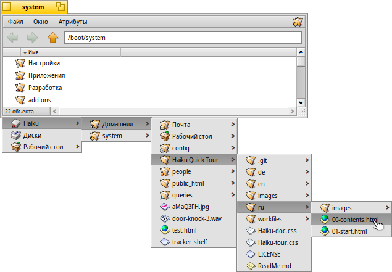Open the LICENSE file entry

(269, 253)
